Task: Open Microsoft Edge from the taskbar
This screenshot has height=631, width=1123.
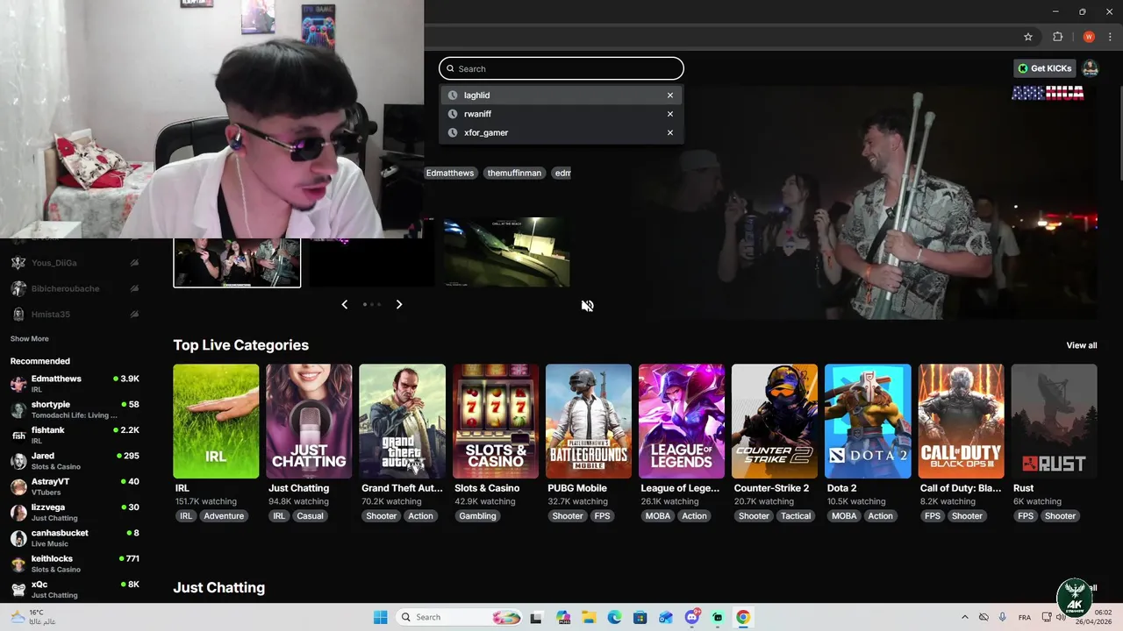Action: pos(614,617)
